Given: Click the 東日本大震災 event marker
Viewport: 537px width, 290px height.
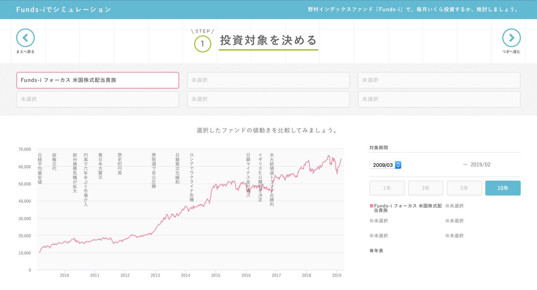Looking at the screenshot, I should coord(100,166).
